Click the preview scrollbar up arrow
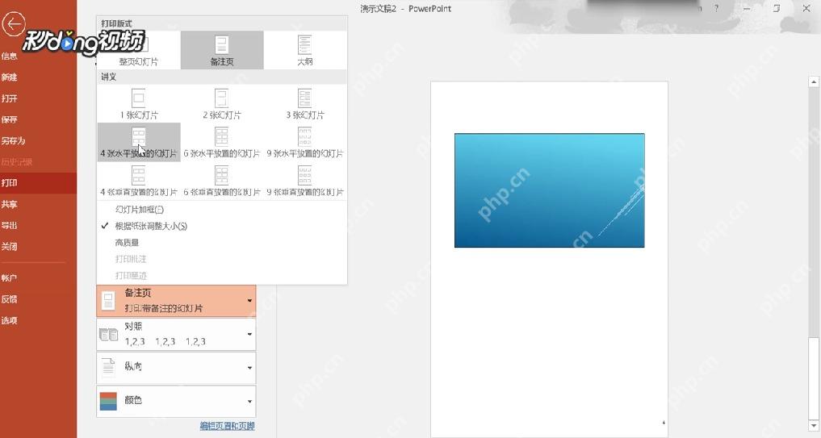The width and height of the screenshot is (821, 438). pyautogui.click(x=814, y=81)
